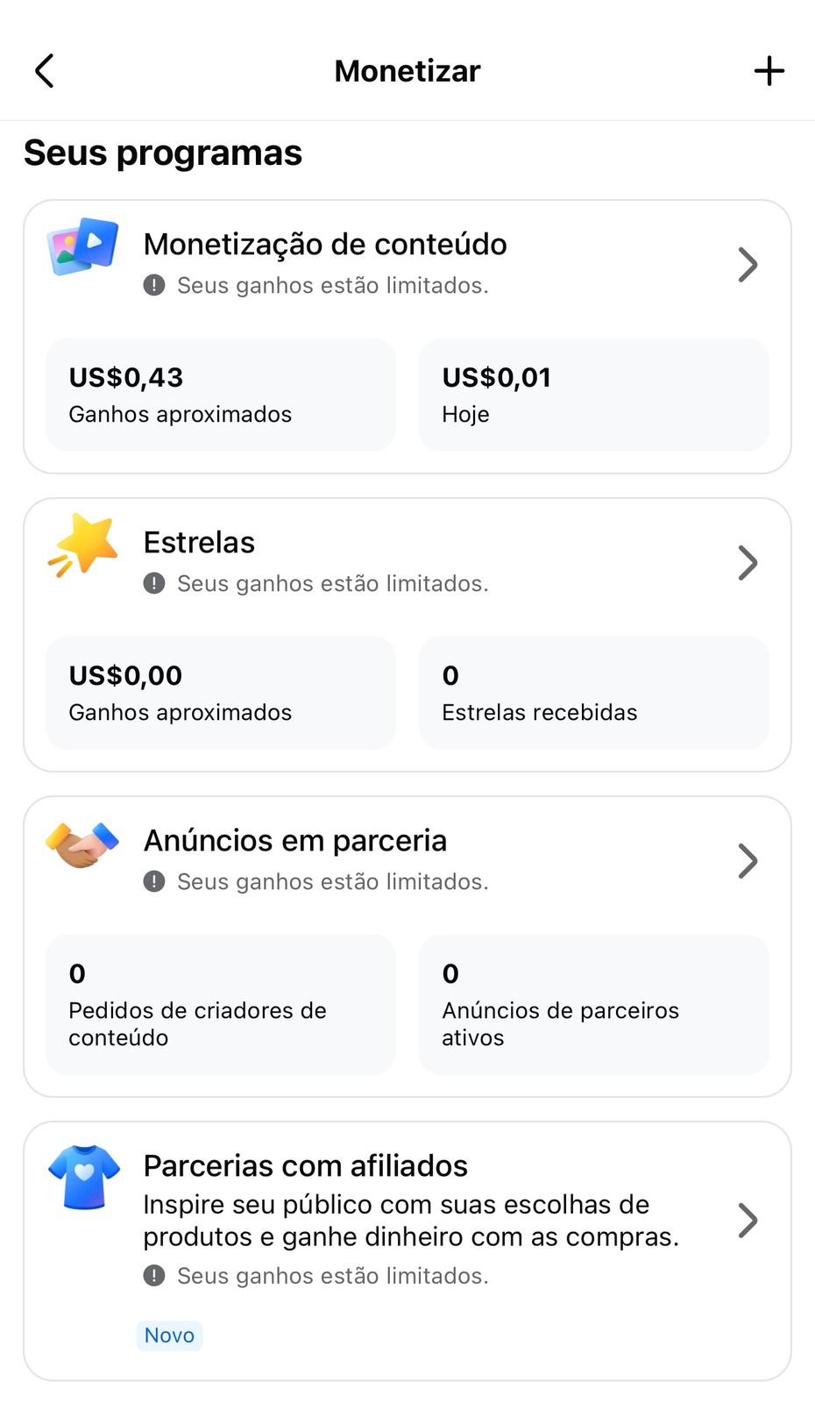This screenshot has width=815, height=1403.
Task: Tap the blue t-shirt affiliates icon
Action: pos(84,1176)
